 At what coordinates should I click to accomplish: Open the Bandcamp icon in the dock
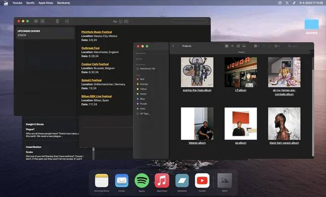(x=182, y=181)
